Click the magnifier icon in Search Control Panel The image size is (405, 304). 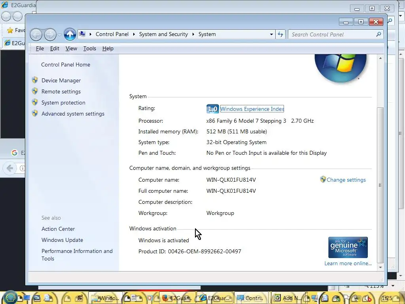coord(379,34)
